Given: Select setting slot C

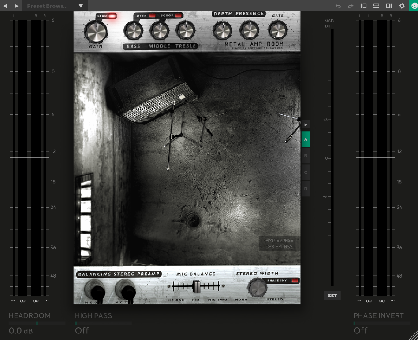Looking at the screenshot, I should coord(306,172).
